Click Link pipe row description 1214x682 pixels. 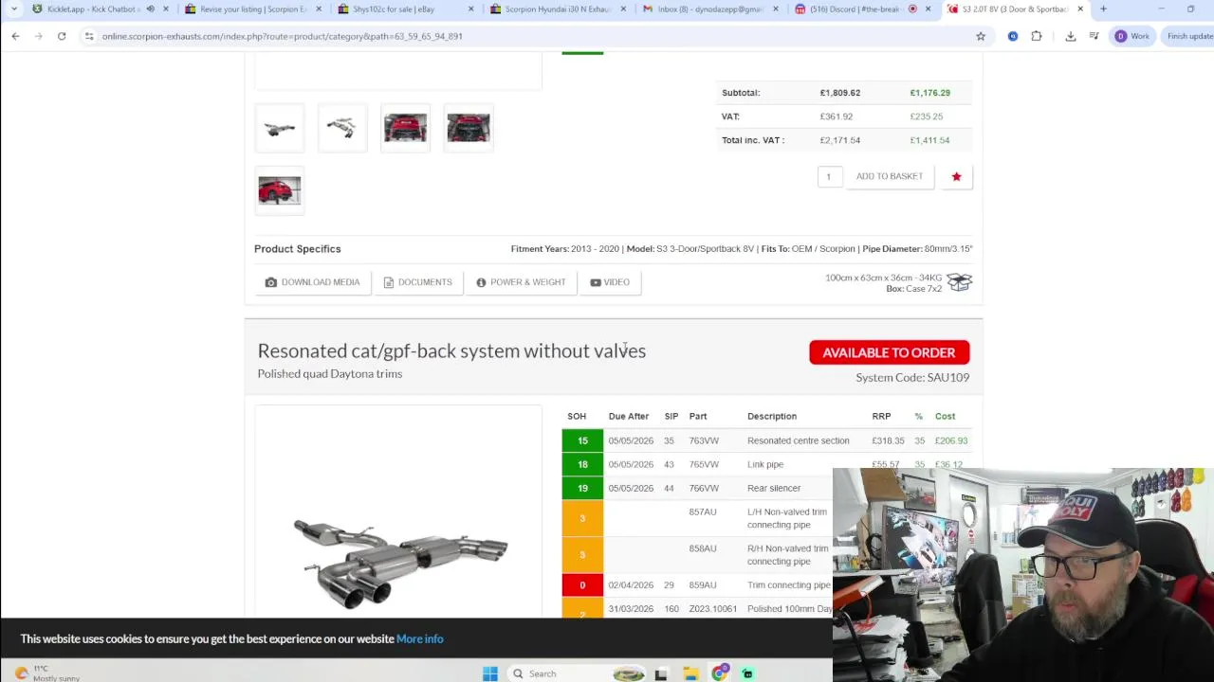pos(765,464)
